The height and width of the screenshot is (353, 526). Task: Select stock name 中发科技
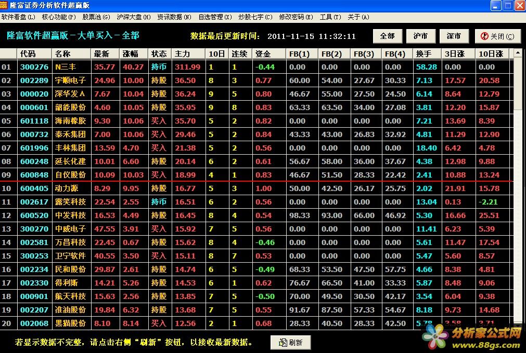click(x=70, y=215)
